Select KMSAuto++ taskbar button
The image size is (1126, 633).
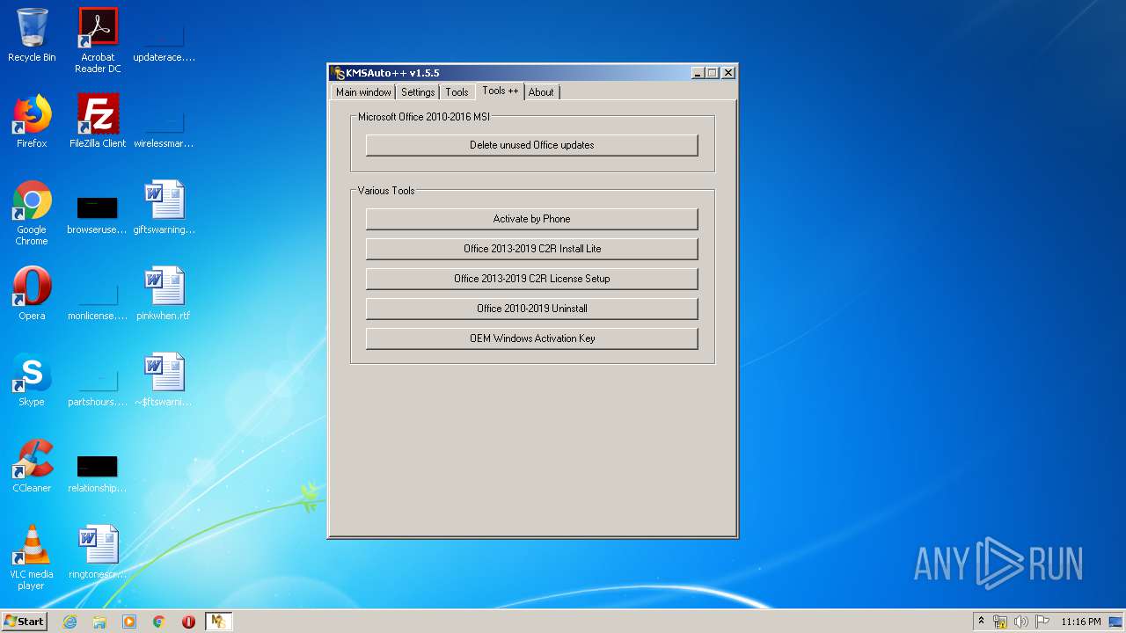pyautogui.click(x=218, y=622)
